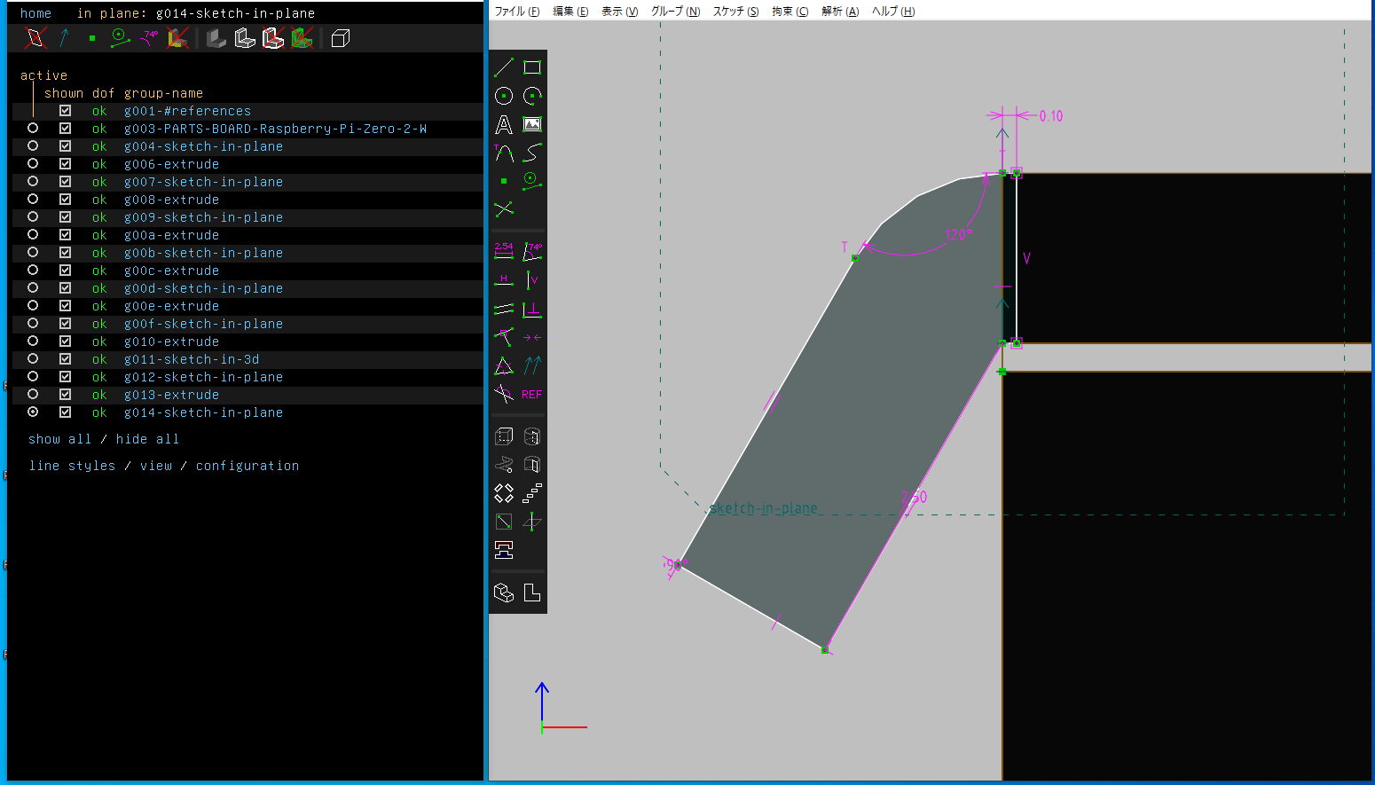
Task: Apply the horizontal constraint tool
Action: pyautogui.click(x=504, y=280)
